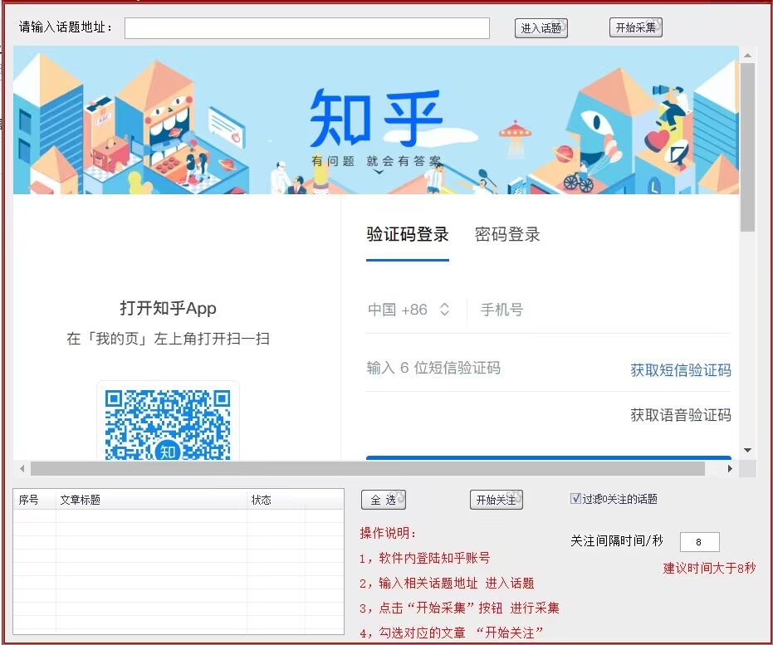Click the vertical scrollbar thumb
773x645 pixels.
click(x=747, y=147)
